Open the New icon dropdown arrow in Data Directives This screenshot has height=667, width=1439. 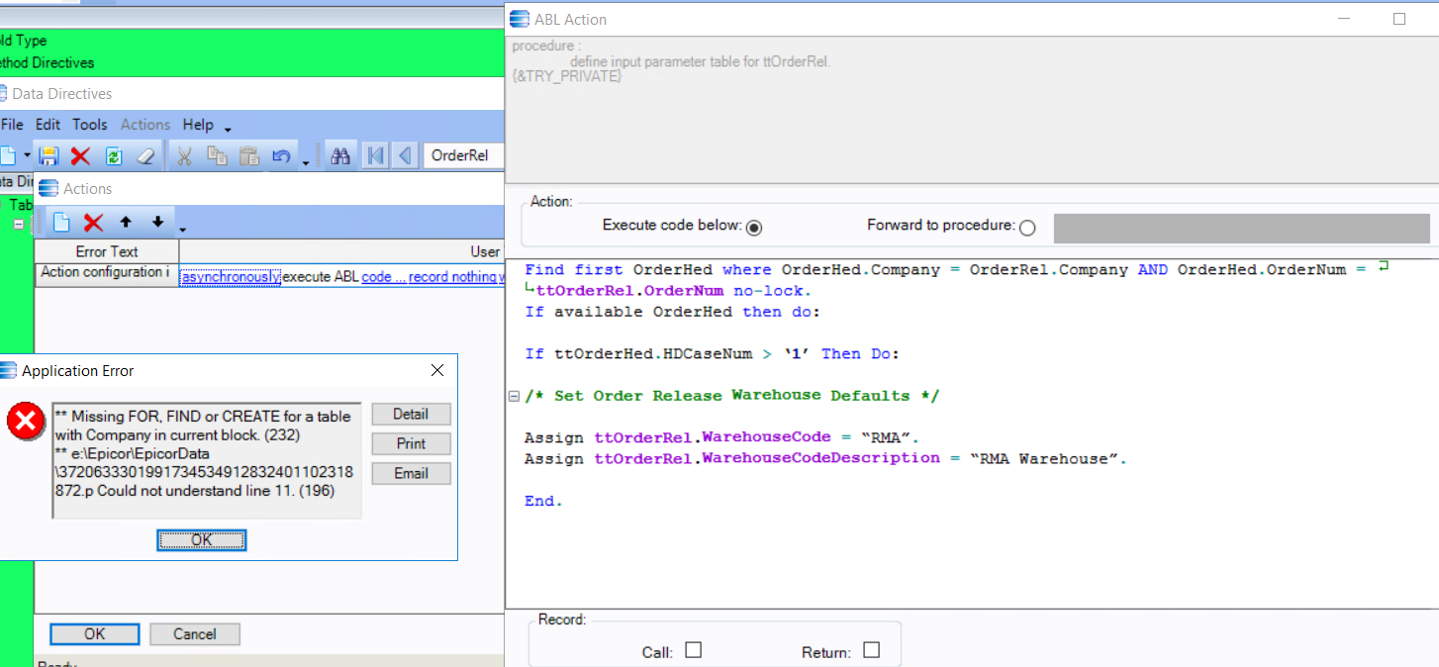(27, 155)
